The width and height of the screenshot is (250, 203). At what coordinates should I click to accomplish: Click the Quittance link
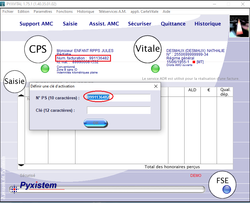pyautogui.click(x=173, y=24)
